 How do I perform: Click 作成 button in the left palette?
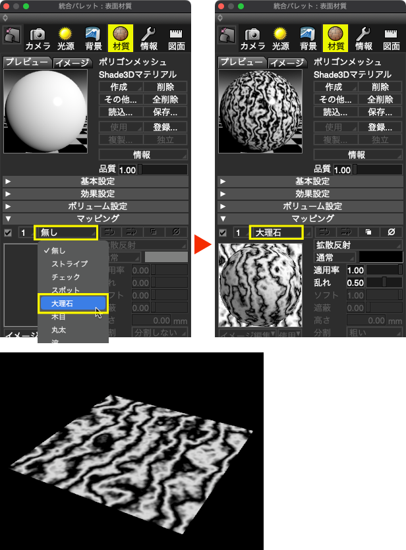click(121, 87)
